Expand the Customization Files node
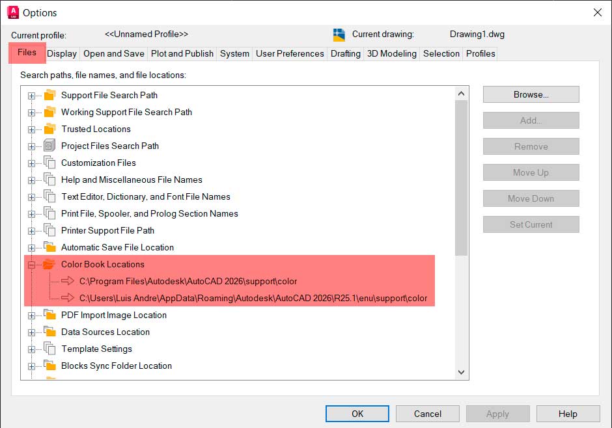The width and height of the screenshot is (612, 428). pos(32,163)
